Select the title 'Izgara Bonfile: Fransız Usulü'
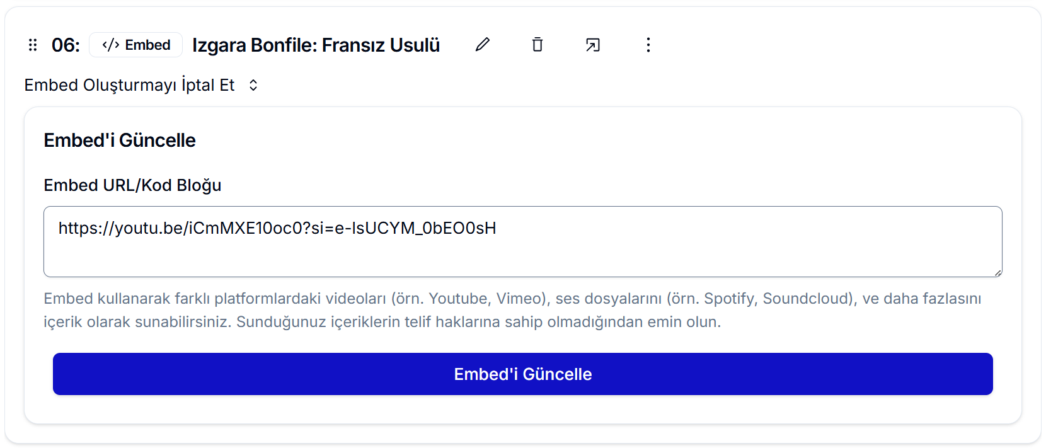This screenshot has width=1046, height=448. [x=316, y=45]
